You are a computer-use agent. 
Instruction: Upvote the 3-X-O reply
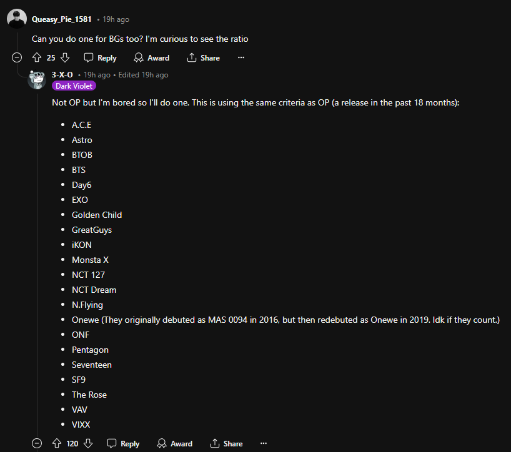click(x=57, y=443)
